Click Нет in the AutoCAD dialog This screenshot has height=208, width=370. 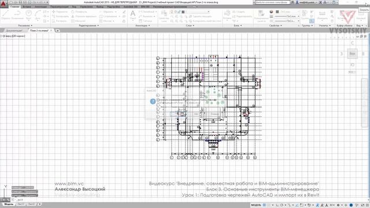click(197, 114)
